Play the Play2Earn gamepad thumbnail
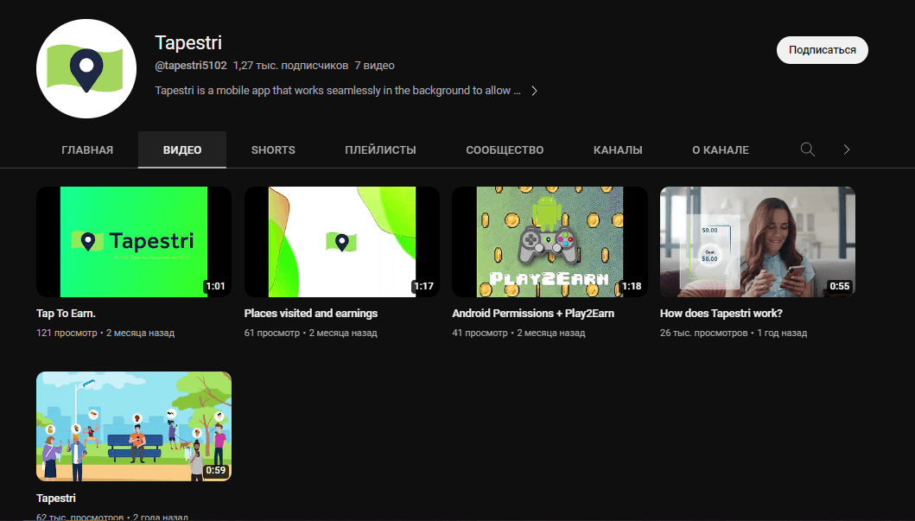Screen dimensions: 915x521 click(x=550, y=242)
